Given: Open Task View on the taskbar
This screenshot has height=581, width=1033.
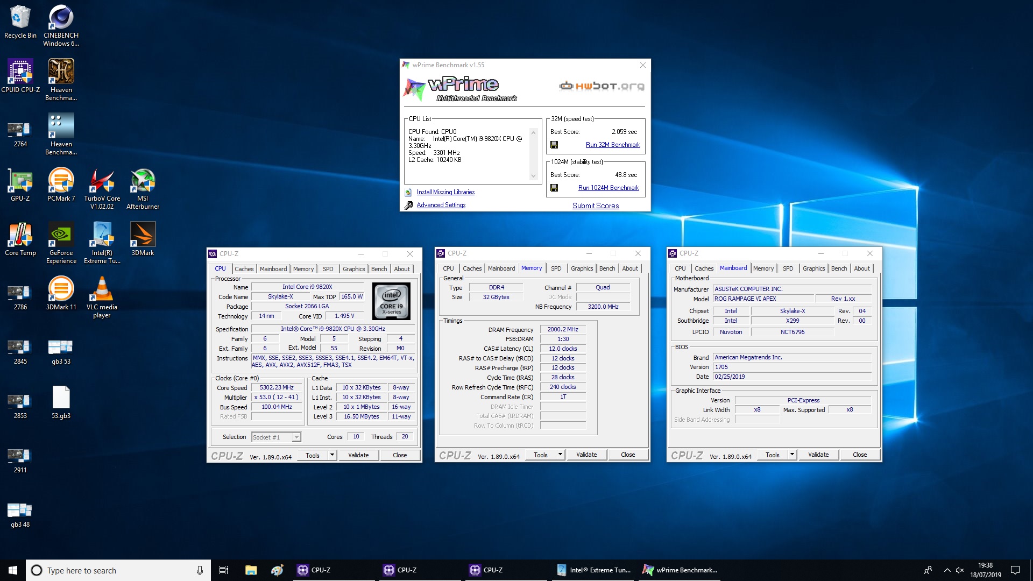Looking at the screenshot, I should (224, 570).
